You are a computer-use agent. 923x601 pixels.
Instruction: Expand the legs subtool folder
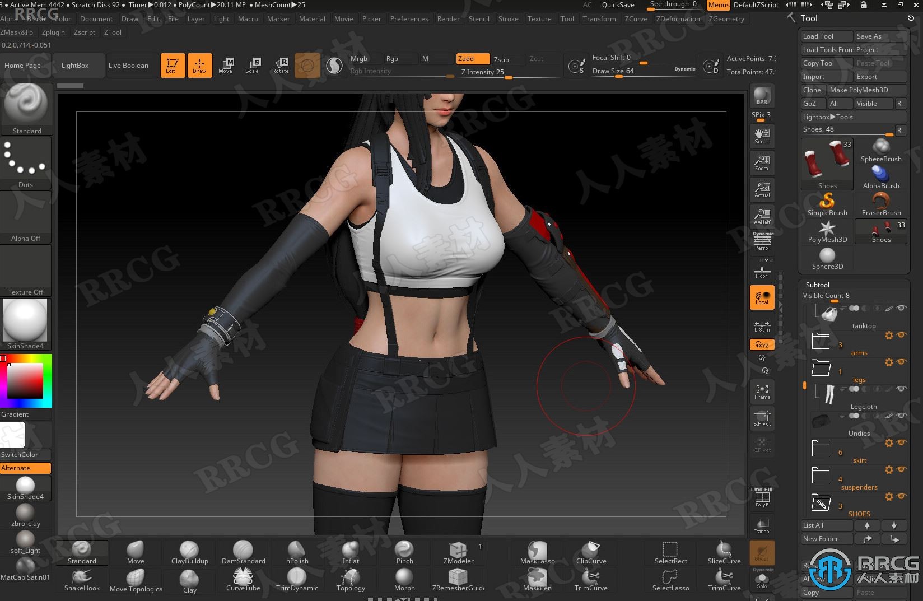tap(821, 367)
